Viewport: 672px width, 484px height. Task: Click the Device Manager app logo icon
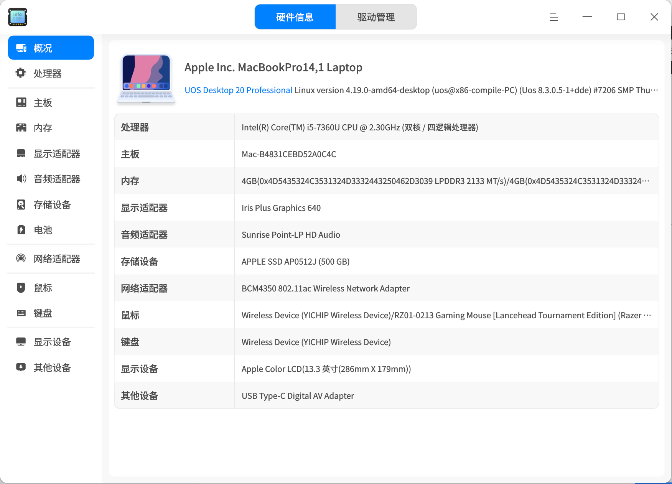18,17
